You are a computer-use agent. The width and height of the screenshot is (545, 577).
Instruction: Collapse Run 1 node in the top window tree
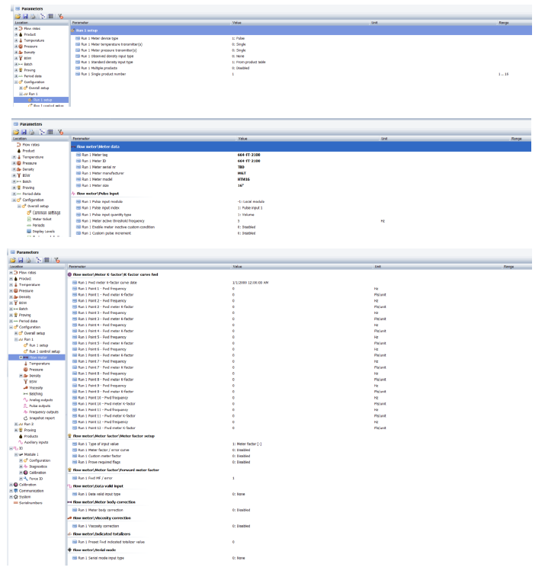21,94
